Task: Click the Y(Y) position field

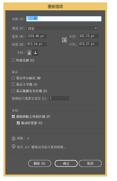Action: (89, 44)
